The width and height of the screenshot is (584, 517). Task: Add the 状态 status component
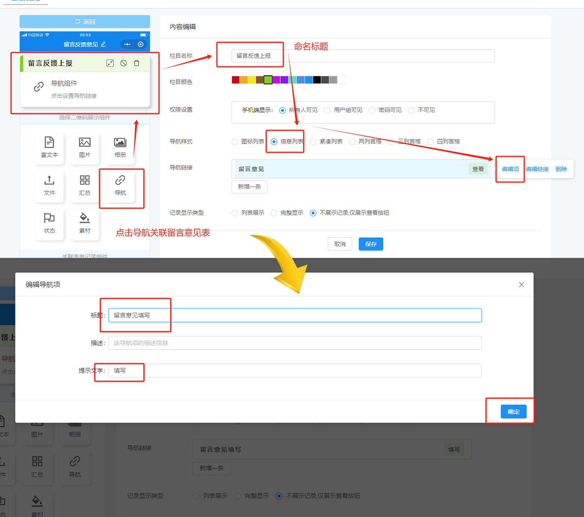pyautogui.click(x=49, y=223)
